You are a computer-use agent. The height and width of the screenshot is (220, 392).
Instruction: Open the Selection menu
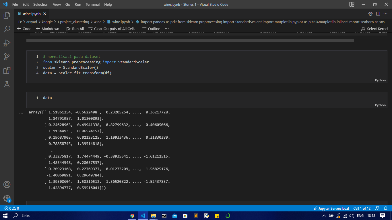pyautogui.click(x=41, y=4)
